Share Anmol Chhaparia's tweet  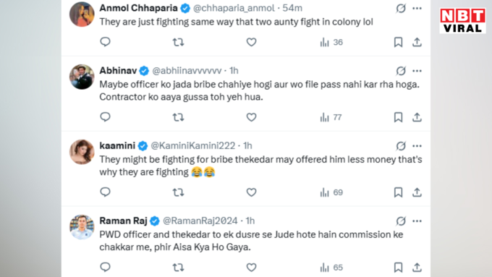[417, 42]
